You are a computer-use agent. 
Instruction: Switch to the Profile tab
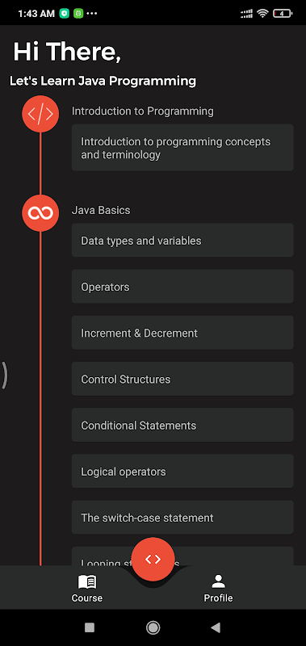(218, 589)
